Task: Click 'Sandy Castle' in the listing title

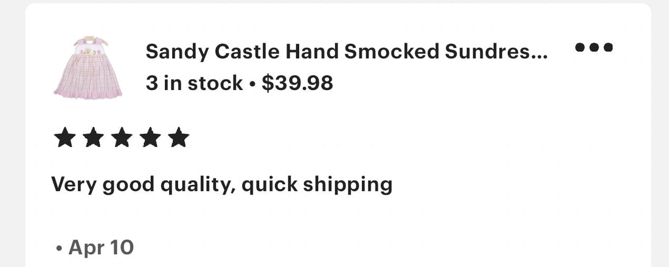Action: tap(213, 52)
